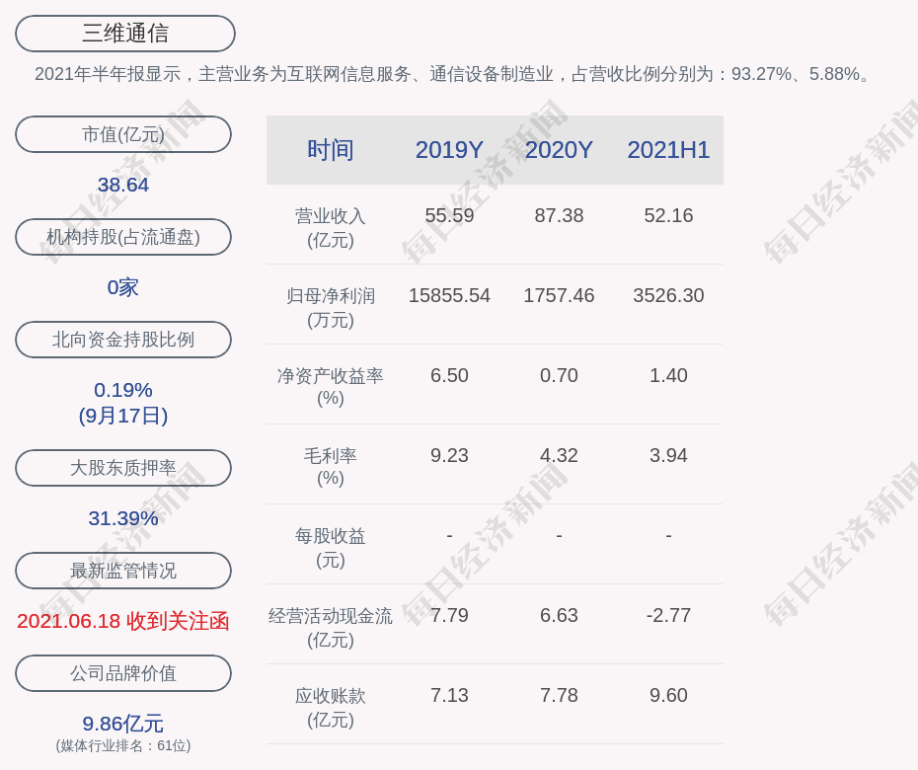Click the 时间 column header

331,150
